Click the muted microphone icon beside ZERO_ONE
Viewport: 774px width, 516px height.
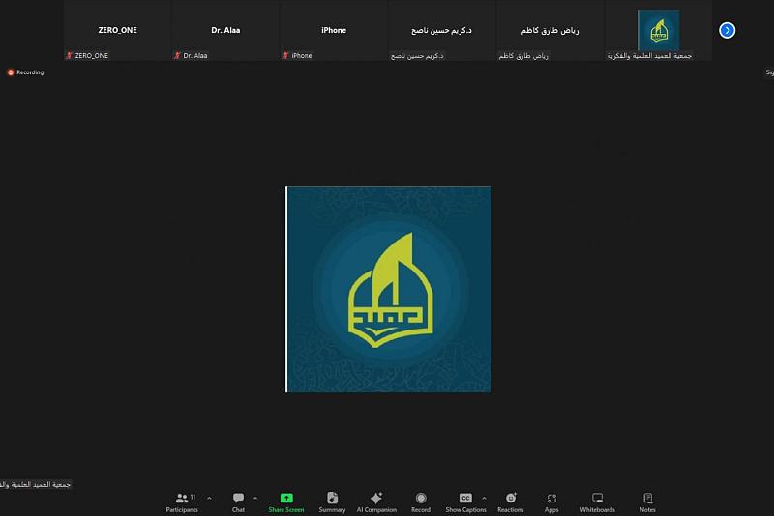pyautogui.click(x=69, y=56)
